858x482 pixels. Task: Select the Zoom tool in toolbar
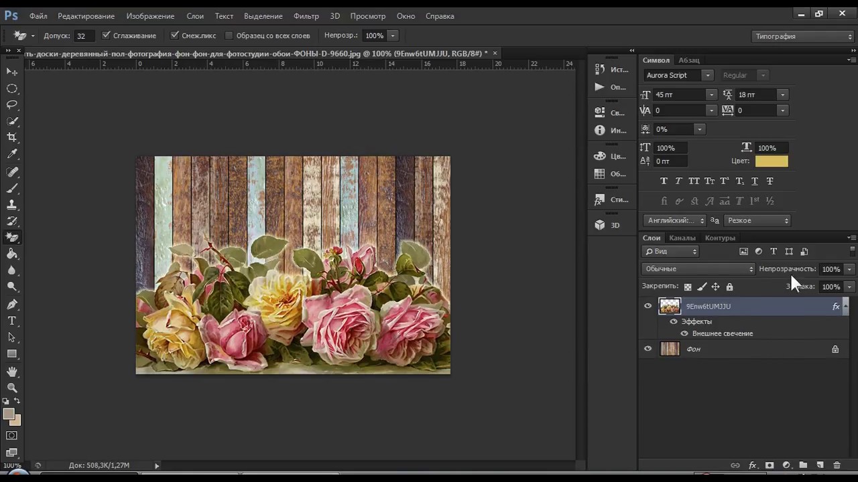pos(12,388)
